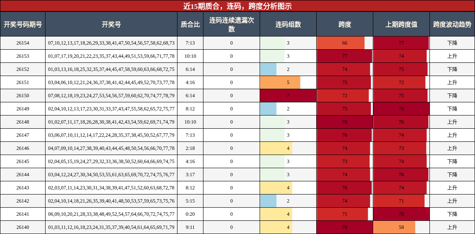The height and width of the screenshot is (234, 475).
Task: Click the 0:20 prime ratio cell
Action: [x=190, y=214]
